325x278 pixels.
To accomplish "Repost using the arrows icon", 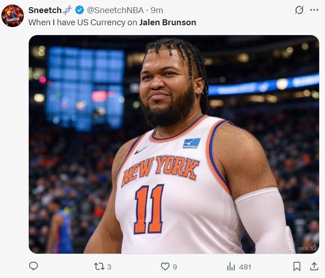I will pos(99,267).
